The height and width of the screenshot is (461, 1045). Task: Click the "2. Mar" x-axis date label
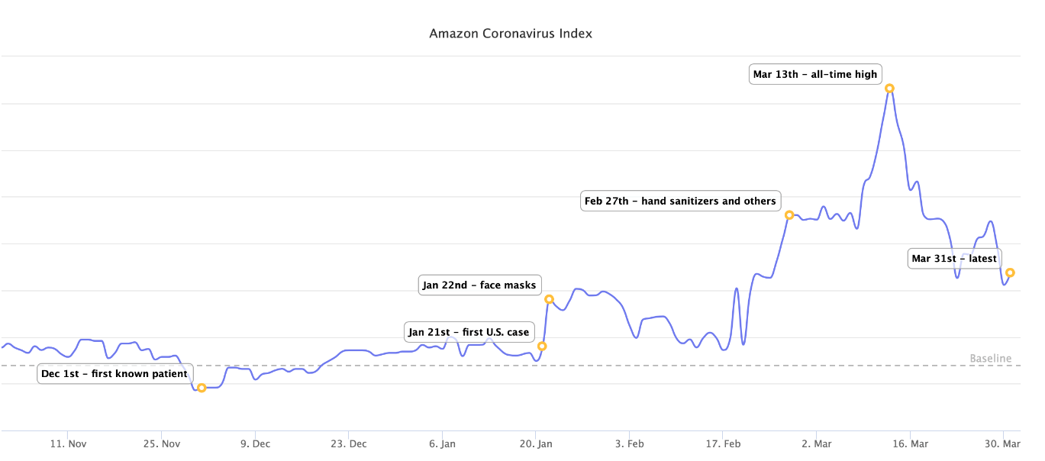point(818,443)
